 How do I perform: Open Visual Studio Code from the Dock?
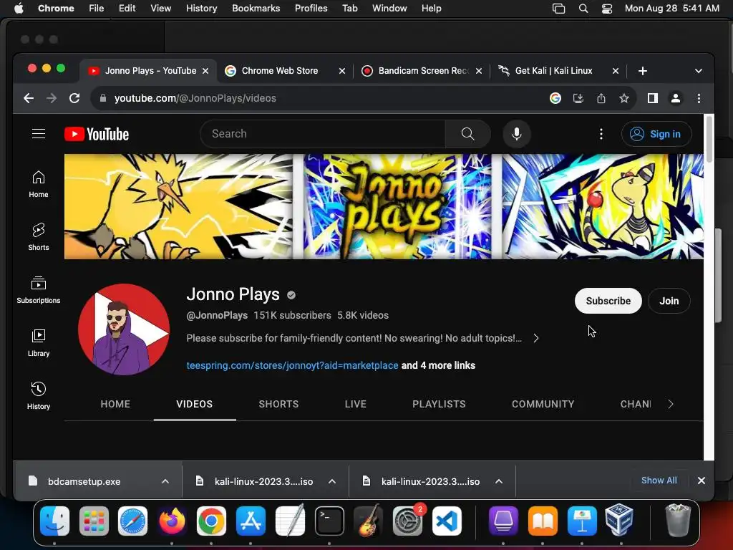click(447, 521)
